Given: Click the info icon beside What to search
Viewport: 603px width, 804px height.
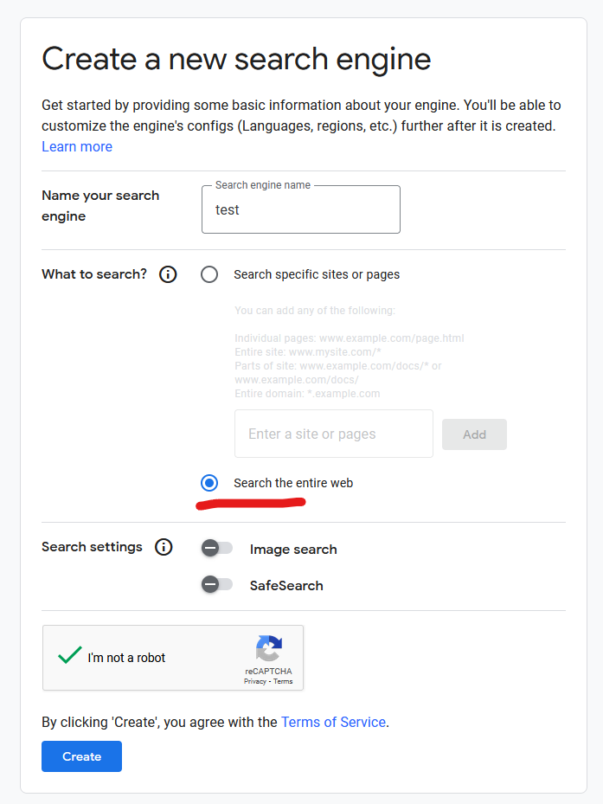Looking at the screenshot, I should point(169,274).
